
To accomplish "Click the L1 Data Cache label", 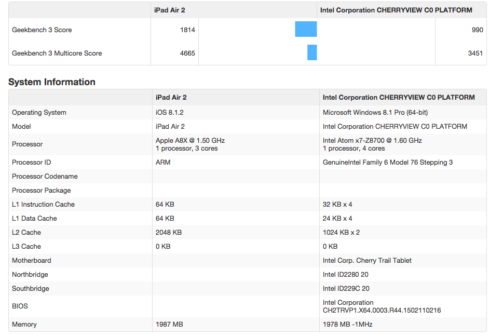I will coord(34,219).
